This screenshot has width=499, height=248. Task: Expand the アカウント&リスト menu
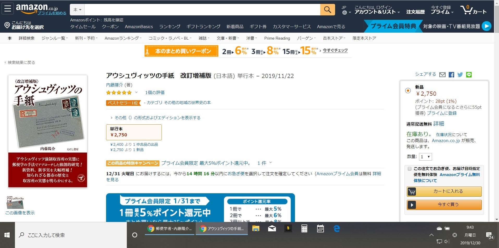click(377, 10)
